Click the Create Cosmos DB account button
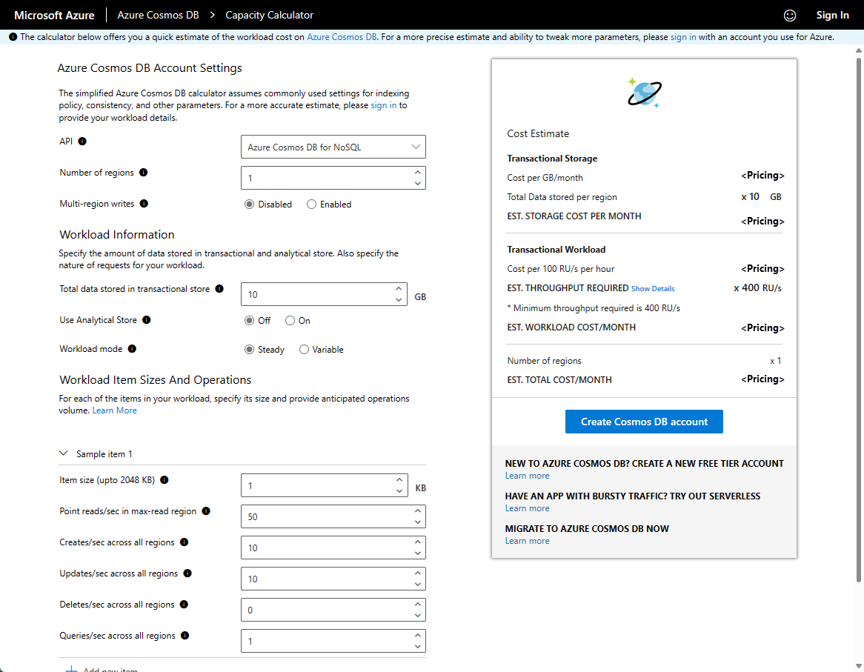Viewport: 864px width, 672px height. (643, 422)
